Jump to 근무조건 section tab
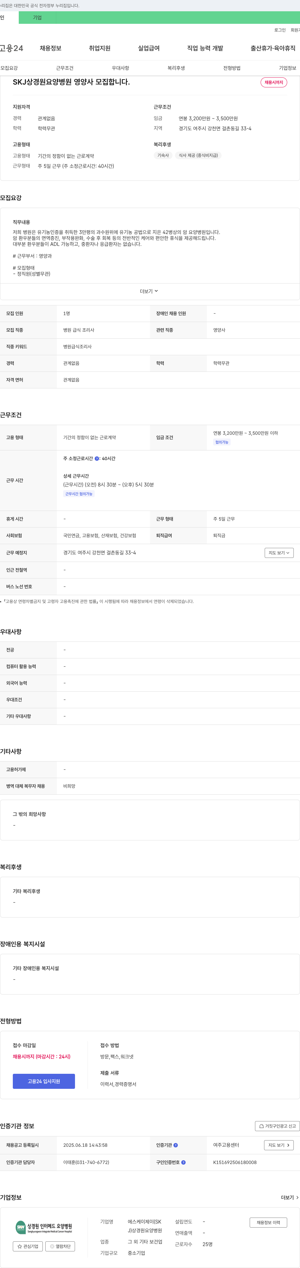The width and height of the screenshot is (300, 1268). click(65, 68)
